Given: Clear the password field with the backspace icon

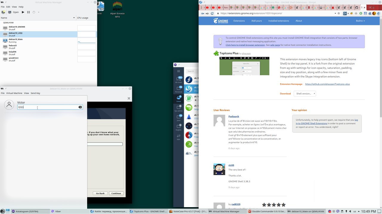Looking at the screenshot, I should click(80, 107).
